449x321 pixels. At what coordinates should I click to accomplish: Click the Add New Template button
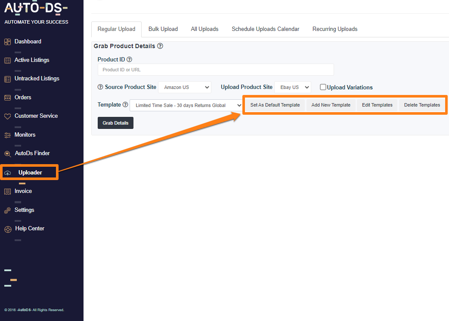pyautogui.click(x=331, y=105)
